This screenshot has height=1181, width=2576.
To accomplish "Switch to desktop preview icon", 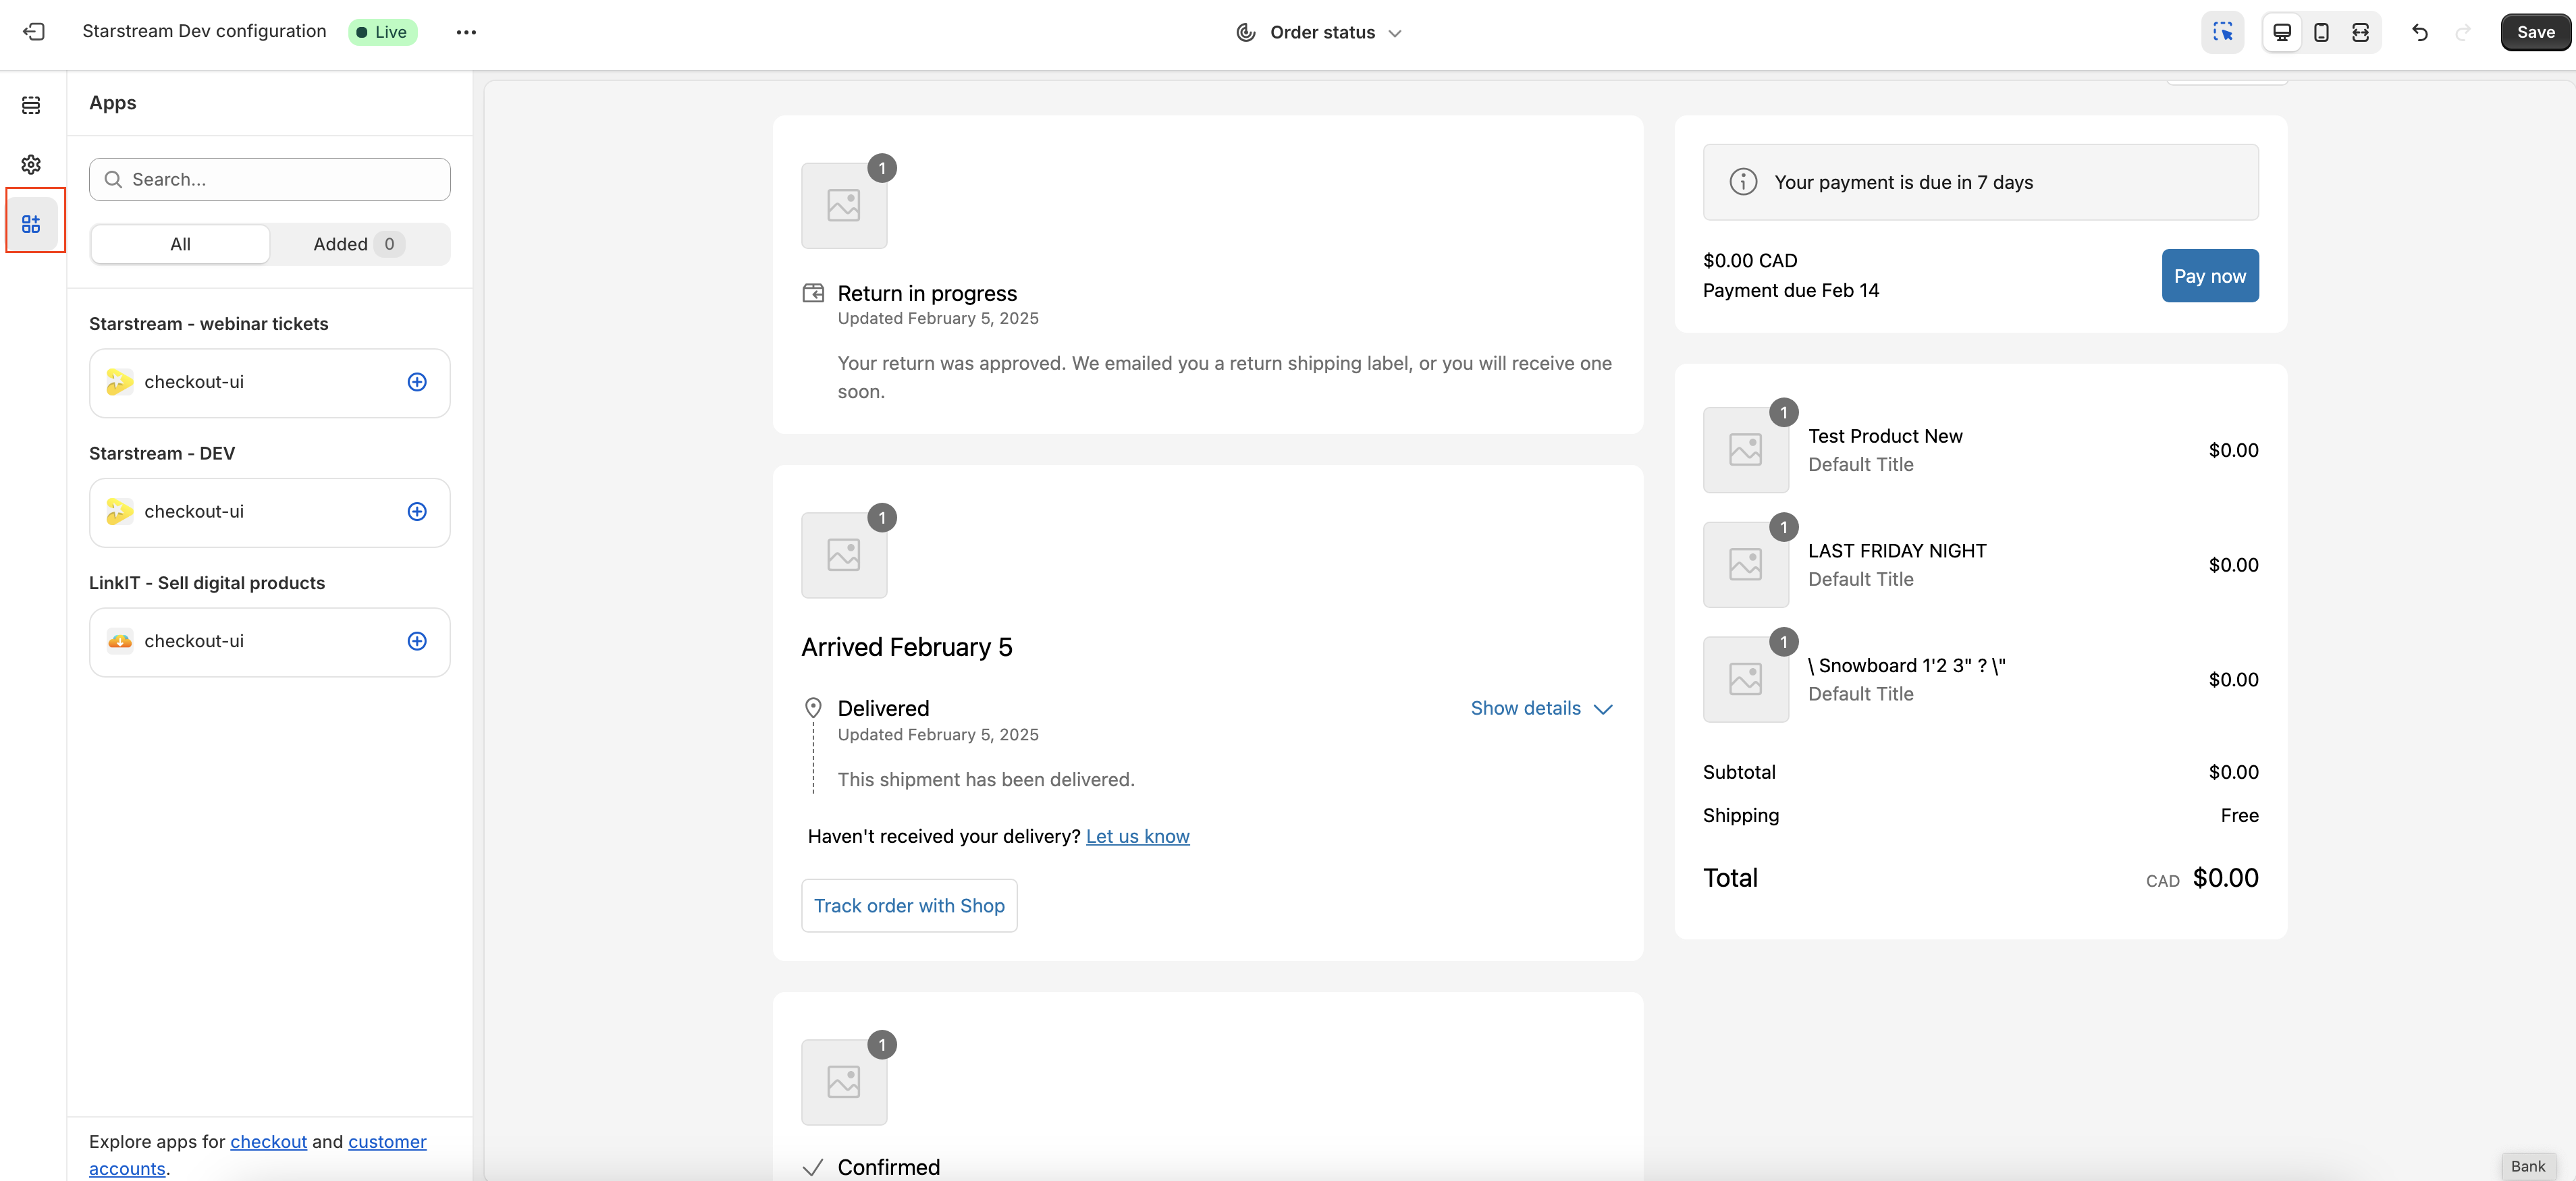I will (x=2282, y=32).
